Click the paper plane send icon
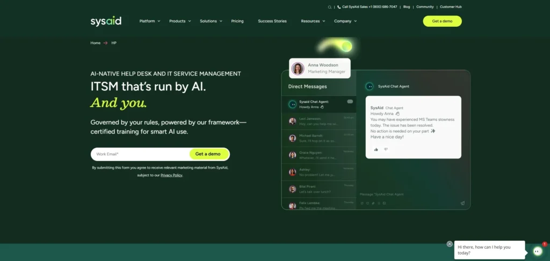Screen dimensions: 550x261 tap(462, 203)
